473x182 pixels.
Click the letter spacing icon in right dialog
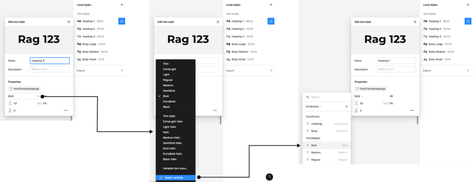pyautogui.click(x=385, y=103)
